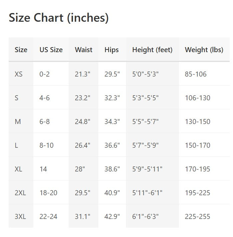Select the 28" waist cell

(80, 169)
